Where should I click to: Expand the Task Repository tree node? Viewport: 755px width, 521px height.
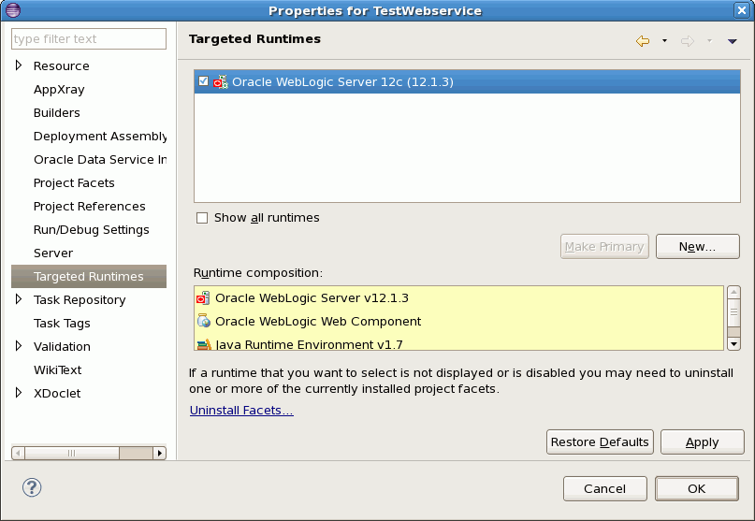19,299
